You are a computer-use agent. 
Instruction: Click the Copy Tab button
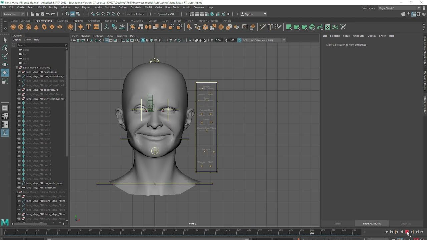[406, 224]
